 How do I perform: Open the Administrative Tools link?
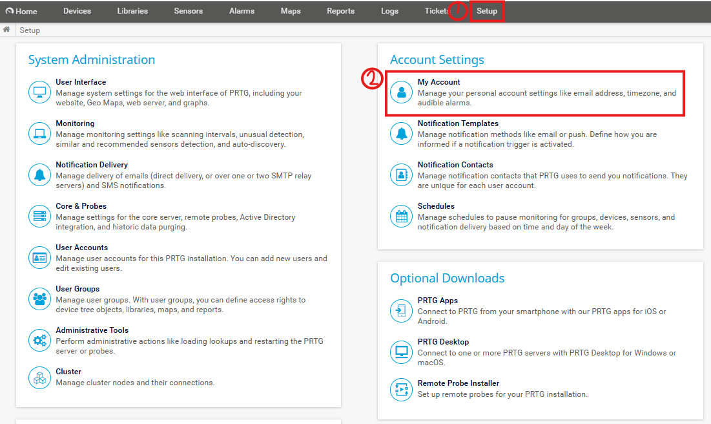point(92,330)
